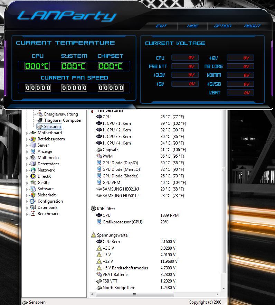Open ABOUT in the LANParty panel
The image size is (275, 305).
(x=252, y=26)
